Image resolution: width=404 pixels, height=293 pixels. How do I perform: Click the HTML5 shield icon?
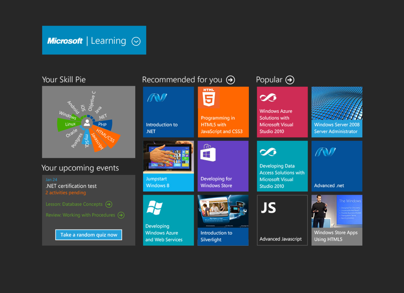(209, 97)
